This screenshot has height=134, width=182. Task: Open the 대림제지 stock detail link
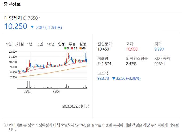[13, 18]
